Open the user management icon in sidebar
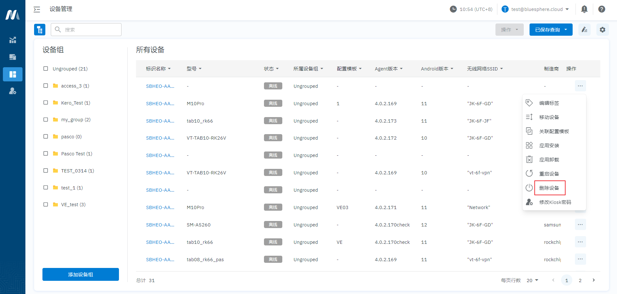The width and height of the screenshot is (617, 294). point(13,91)
